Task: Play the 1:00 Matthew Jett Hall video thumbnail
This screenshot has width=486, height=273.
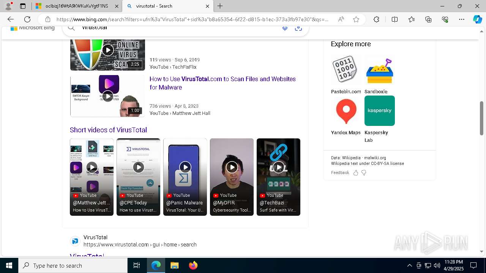Action: click(x=107, y=96)
